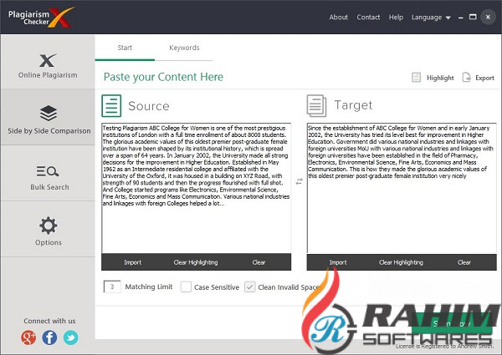Viewport: 502px width, 355px height.
Task: Open the Options gear icon
Action: pyautogui.click(x=49, y=226)
